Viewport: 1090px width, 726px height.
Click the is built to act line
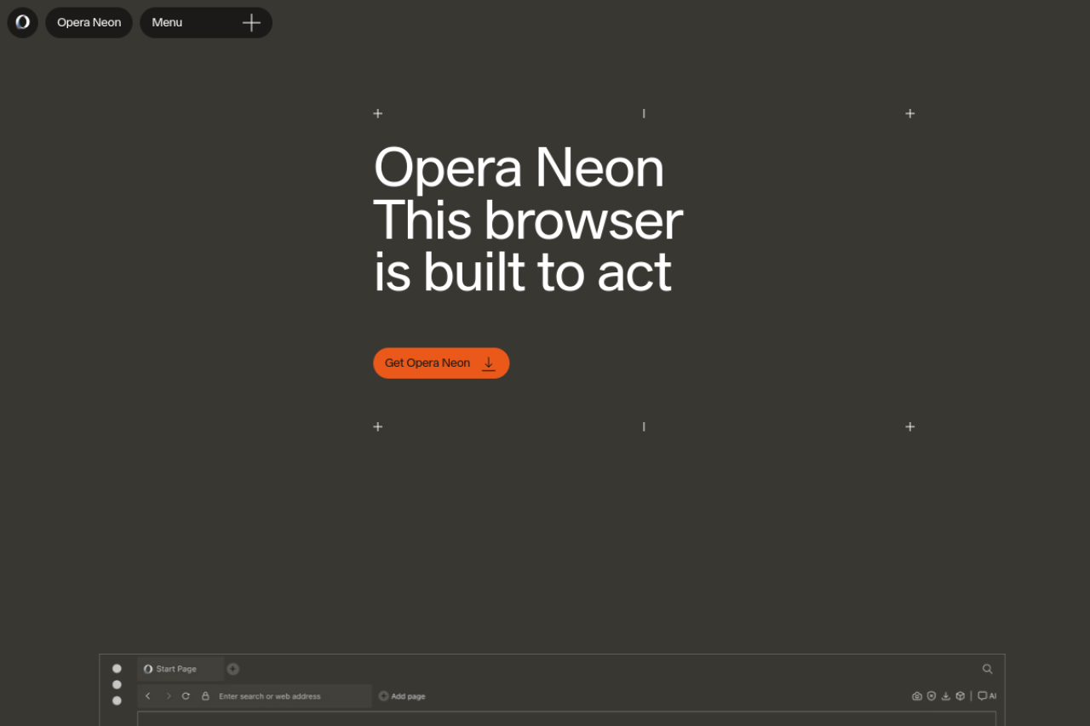(x=523, y=272)
